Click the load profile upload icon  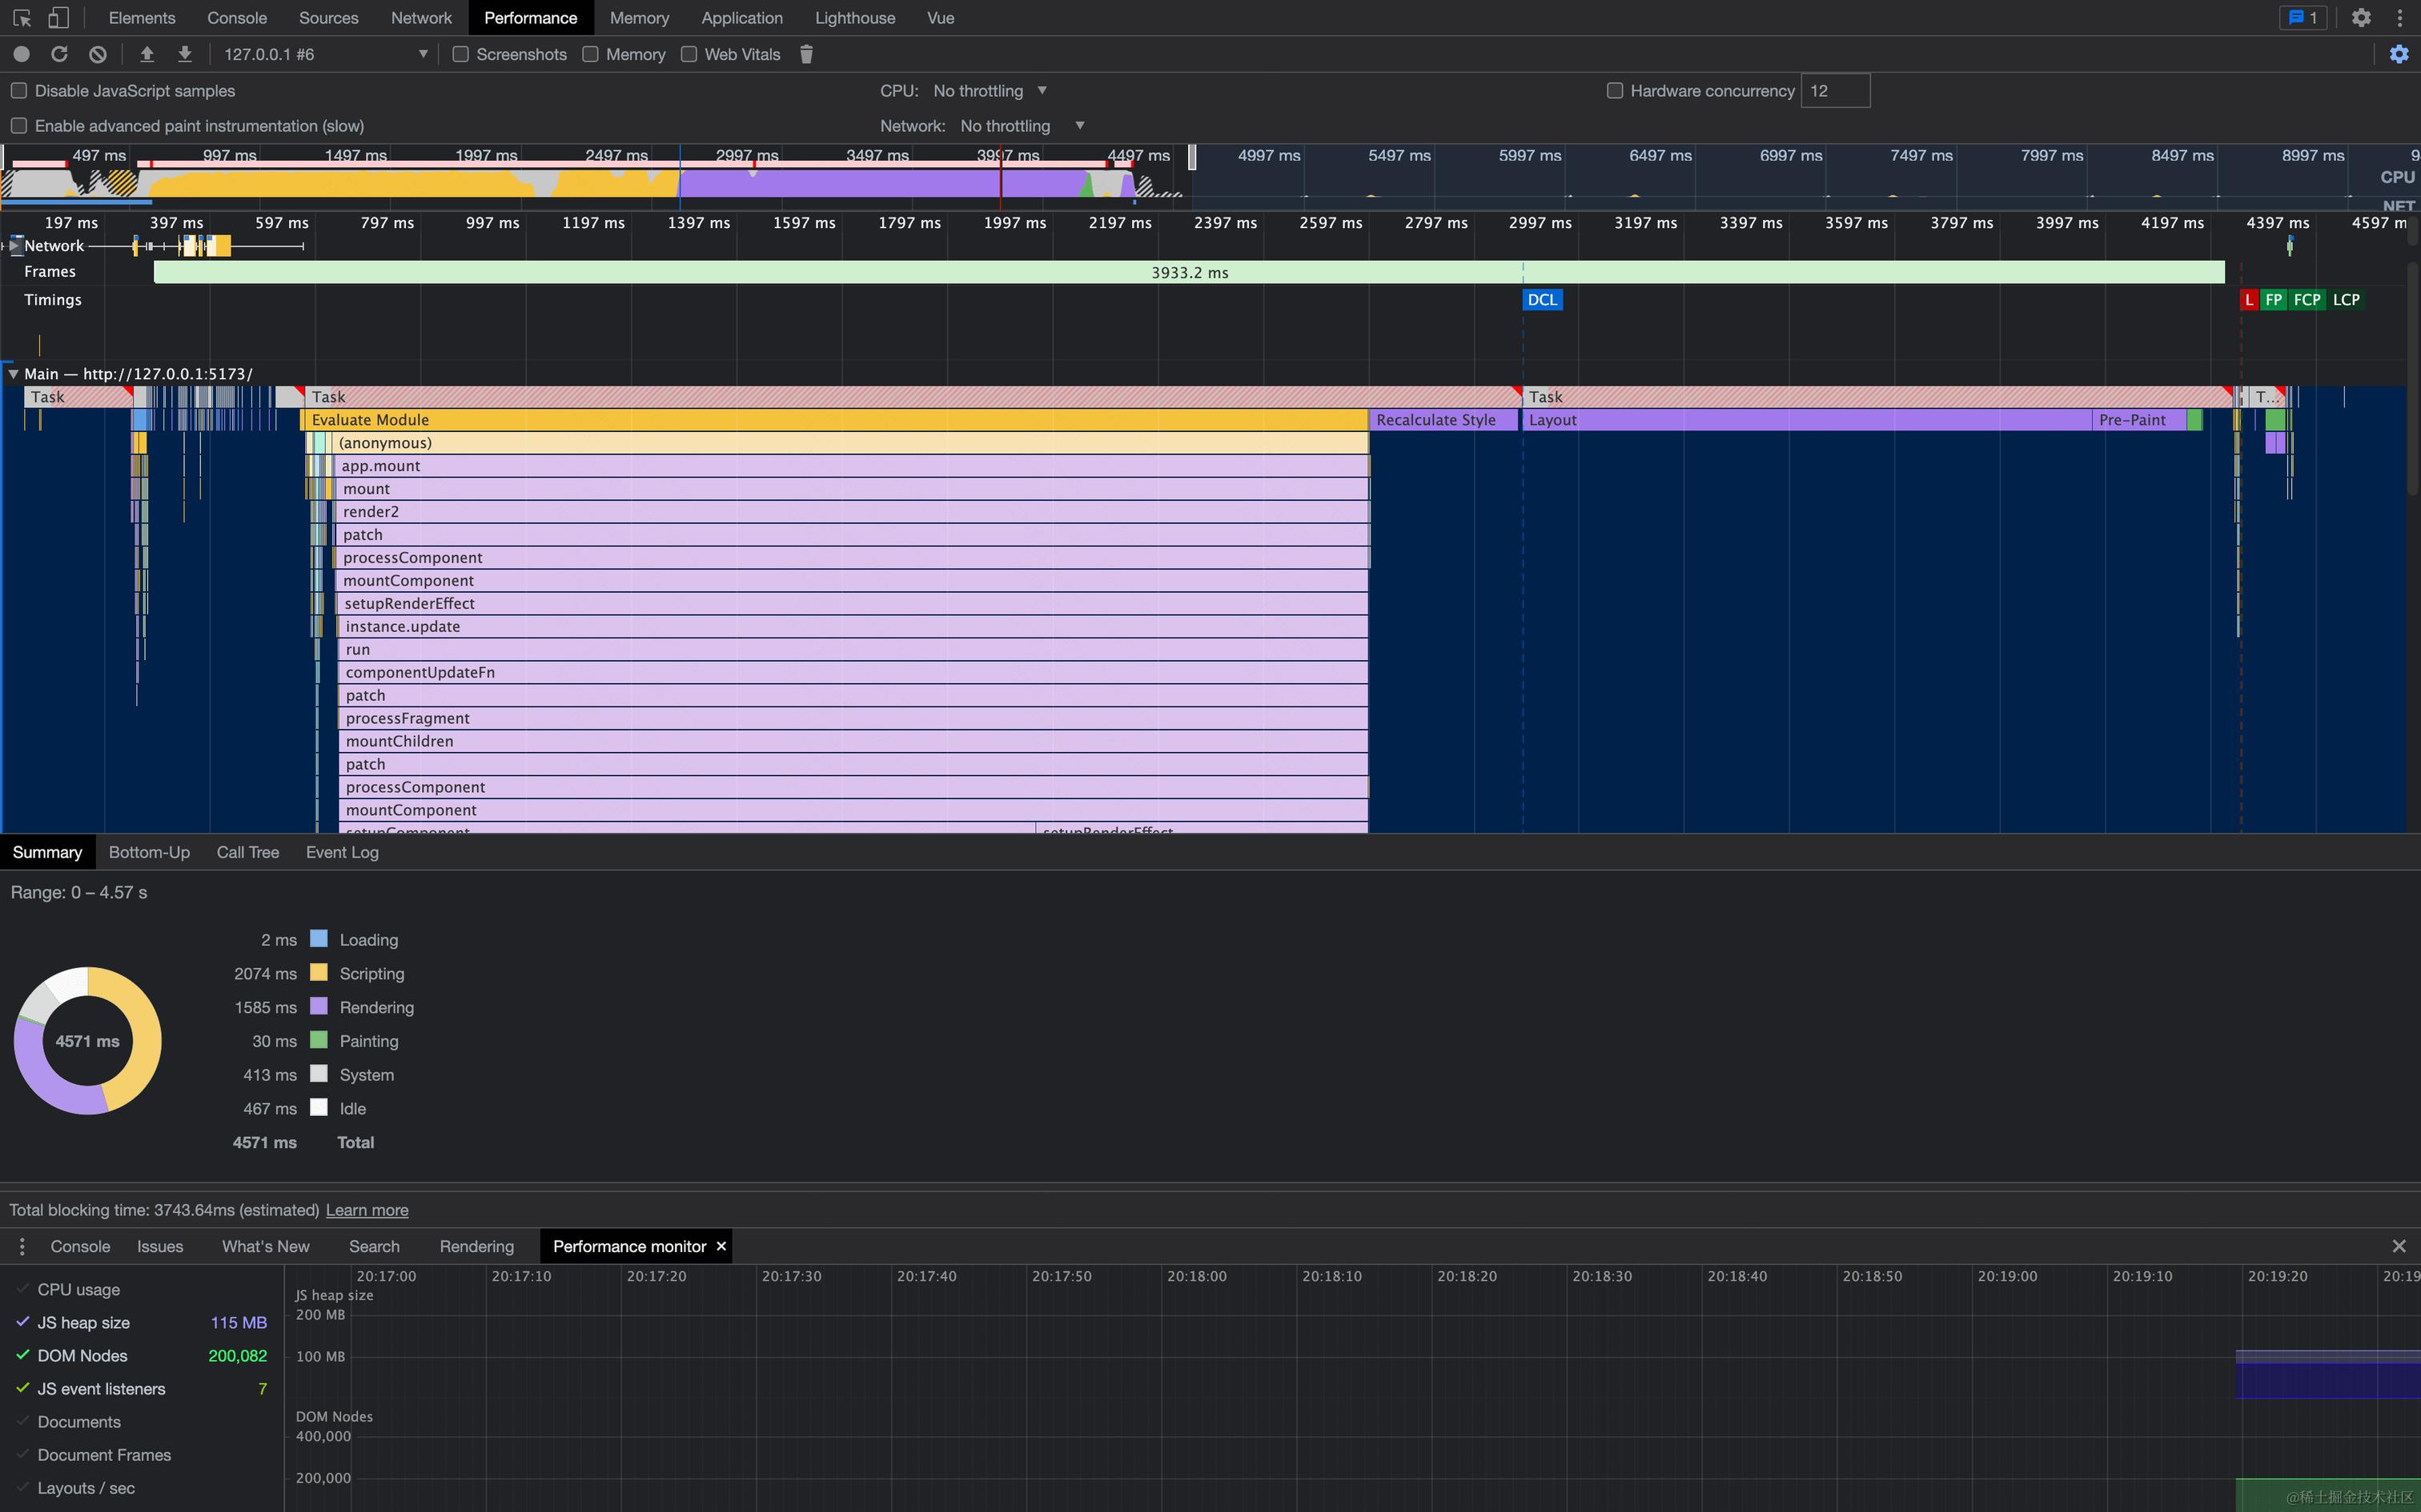tap(147, 54)
